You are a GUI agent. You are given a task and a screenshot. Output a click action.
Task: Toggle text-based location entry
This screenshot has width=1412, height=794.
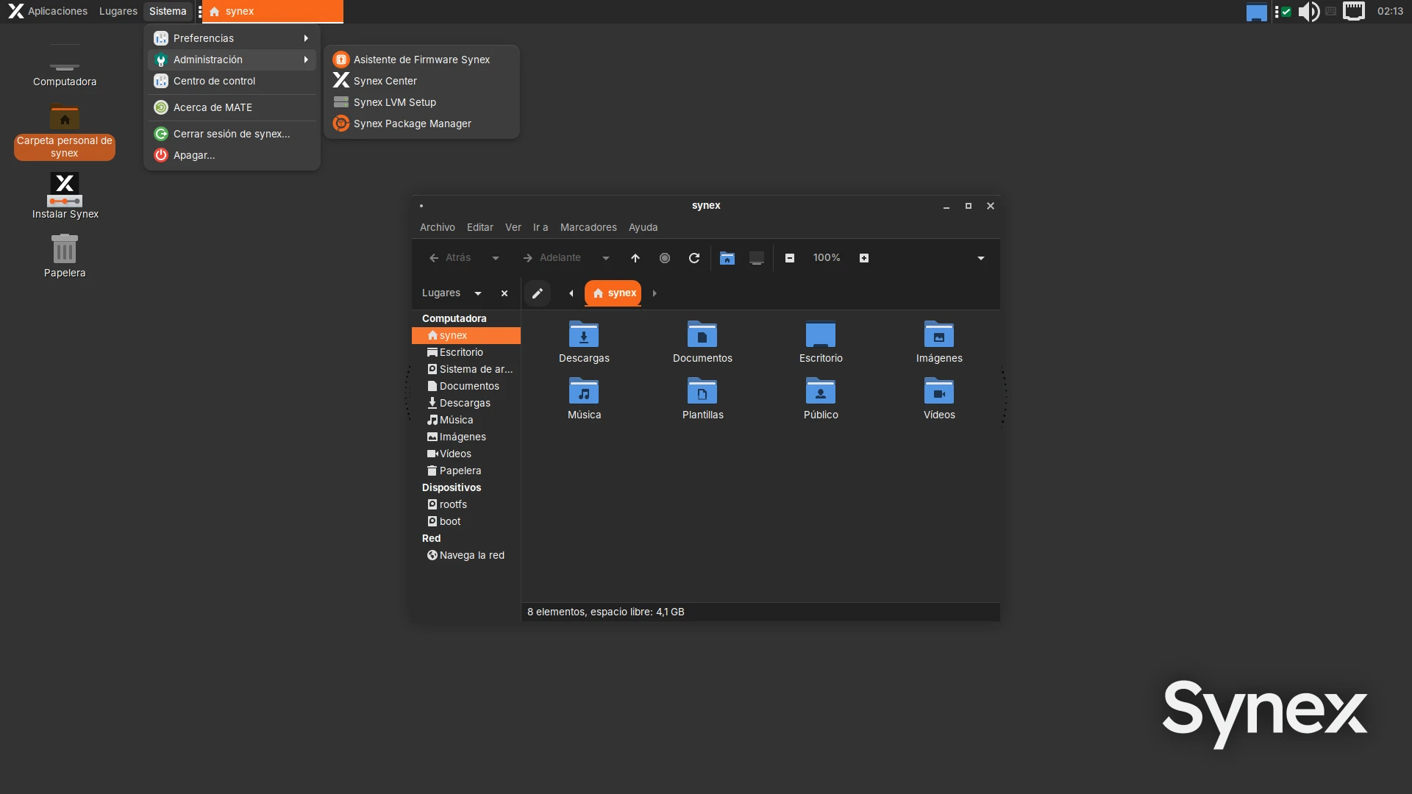(x=538, y=293)
